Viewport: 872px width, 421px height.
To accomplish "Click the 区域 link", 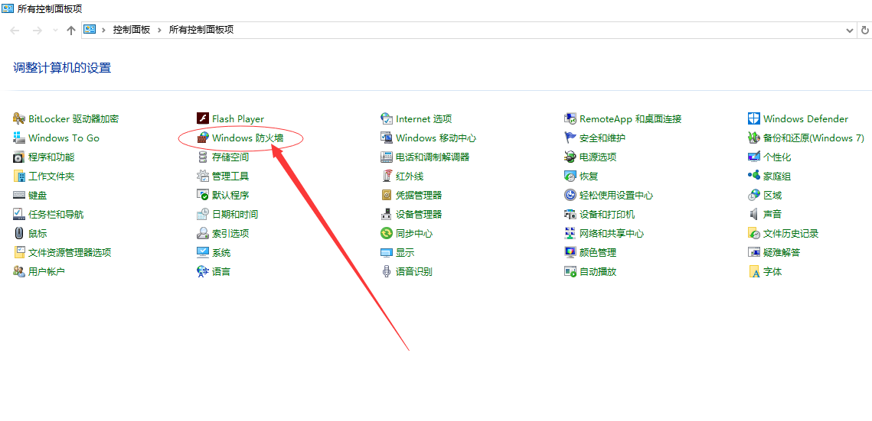I will 772,196.
